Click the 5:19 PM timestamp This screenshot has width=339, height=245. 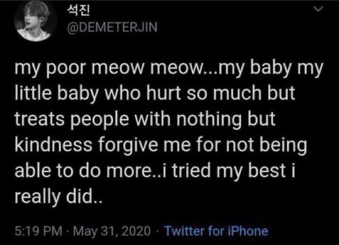click(38, 231)
